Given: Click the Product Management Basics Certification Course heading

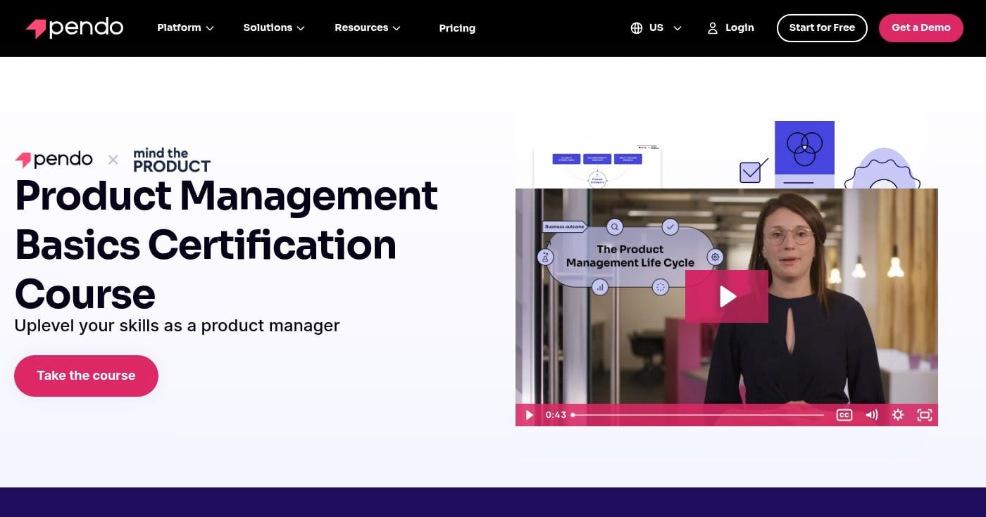Looking at the screenshot, I should click(x=227, y=245).
